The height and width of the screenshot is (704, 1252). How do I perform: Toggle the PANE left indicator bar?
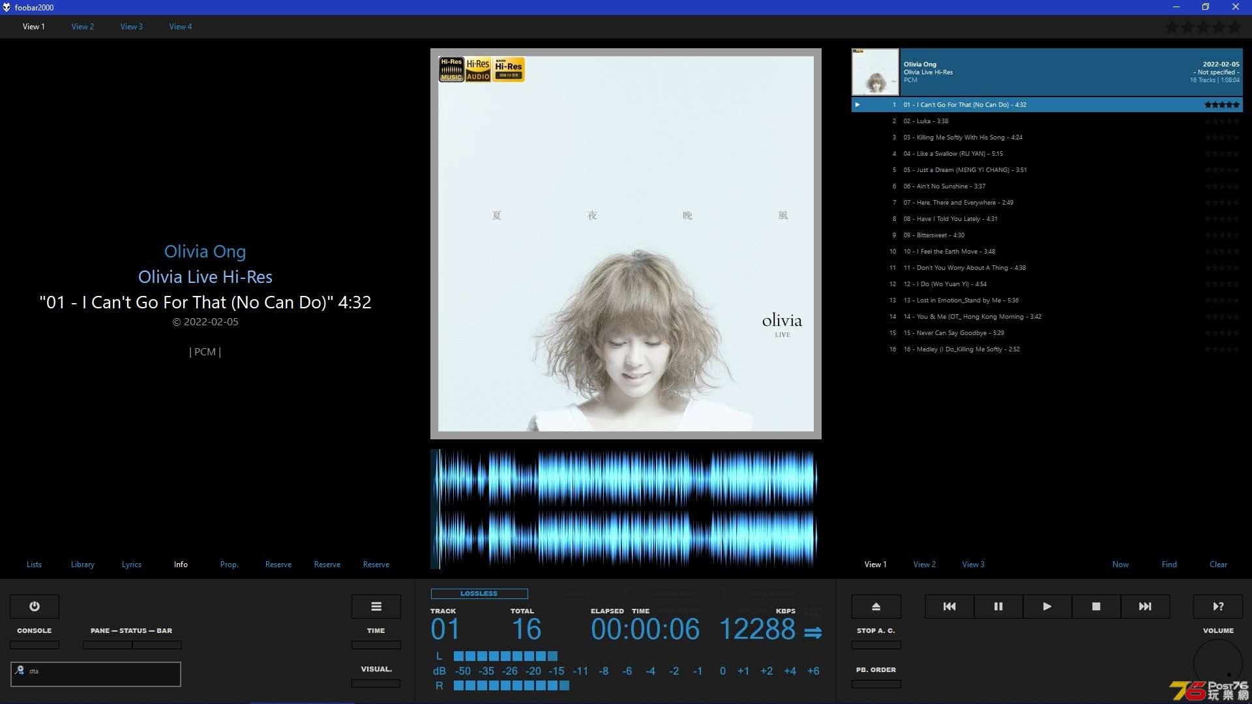[x=108, y=645]
